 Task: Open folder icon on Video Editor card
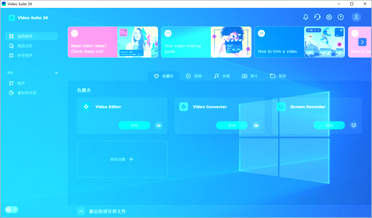(159, 125)
